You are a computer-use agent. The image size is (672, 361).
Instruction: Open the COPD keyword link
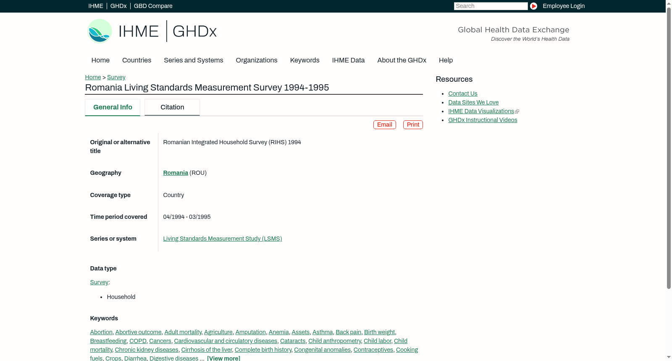(138, 341)
